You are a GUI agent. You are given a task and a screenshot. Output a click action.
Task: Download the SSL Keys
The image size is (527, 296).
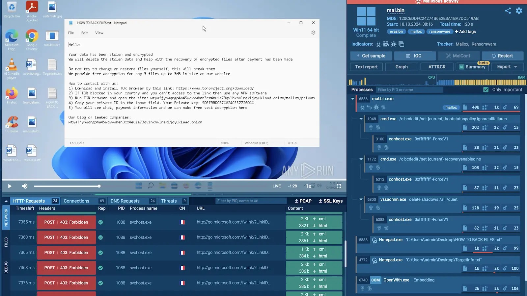pyautogui.click(x=331, y=201)
